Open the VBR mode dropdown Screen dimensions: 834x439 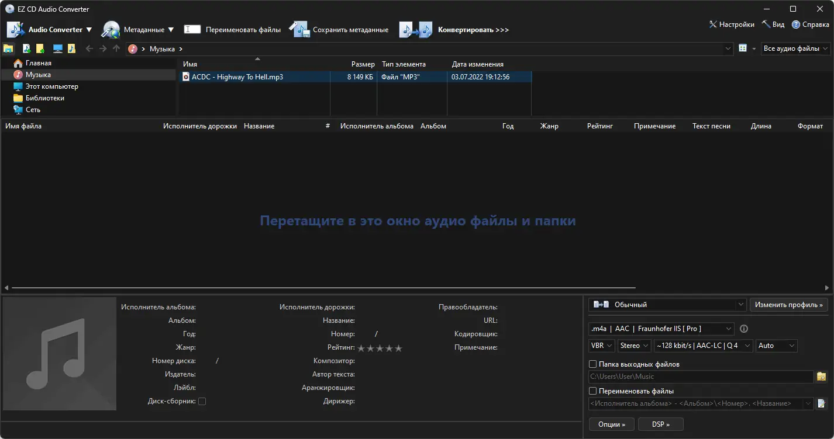pos(601,345)
